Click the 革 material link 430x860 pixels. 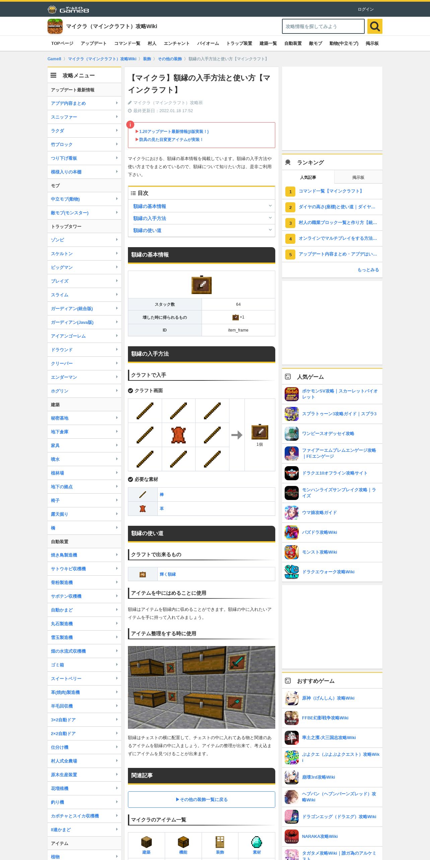pyautogui.click(x=162, y=509)
